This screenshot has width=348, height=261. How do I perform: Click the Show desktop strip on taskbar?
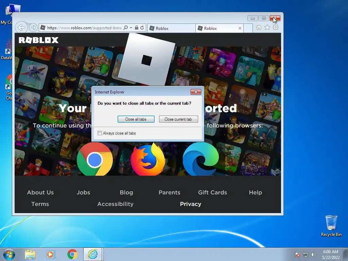point(345,254)
